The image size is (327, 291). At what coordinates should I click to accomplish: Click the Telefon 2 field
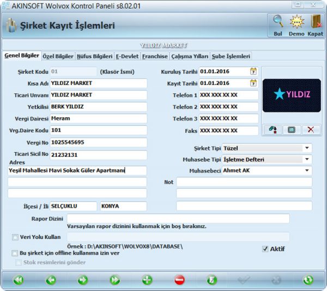(228, 107)
